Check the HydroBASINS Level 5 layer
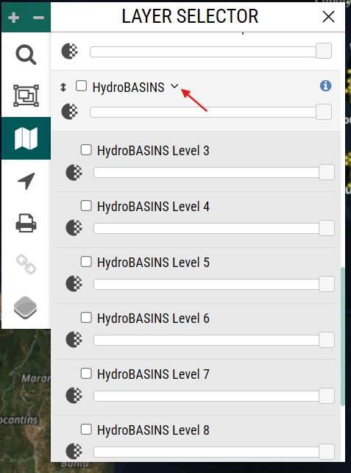Viewport: 351px width, 473px height. pos(86,262)
